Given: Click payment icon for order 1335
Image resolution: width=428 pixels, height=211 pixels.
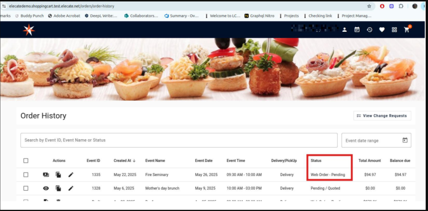Looking at the screenshot, I should point(46,175).
